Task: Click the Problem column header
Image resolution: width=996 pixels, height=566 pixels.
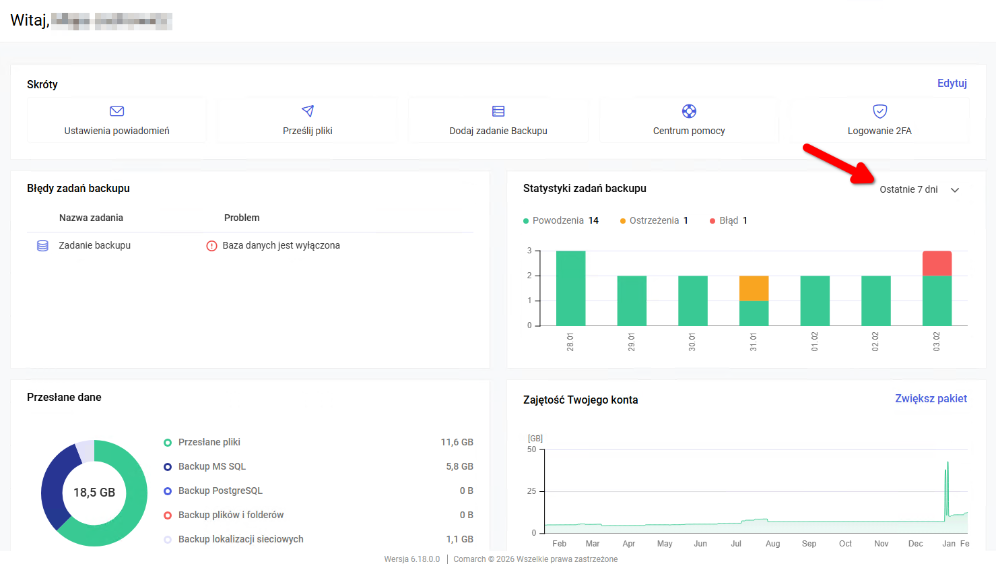Action: (x=242, y=218)
